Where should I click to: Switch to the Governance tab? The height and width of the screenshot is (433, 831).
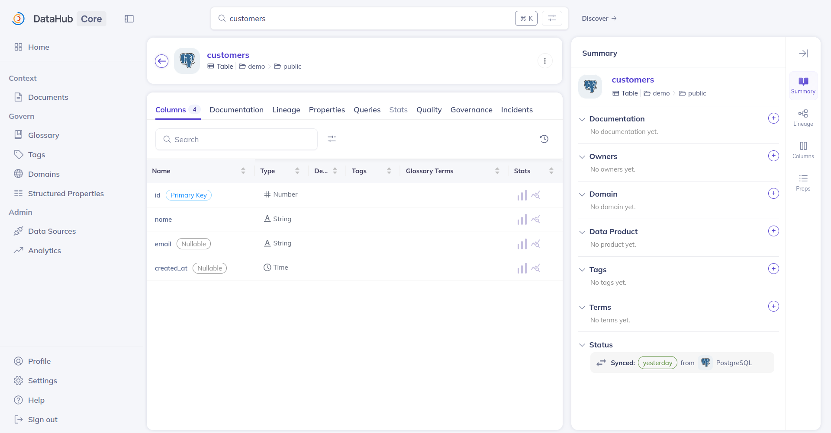471,110
